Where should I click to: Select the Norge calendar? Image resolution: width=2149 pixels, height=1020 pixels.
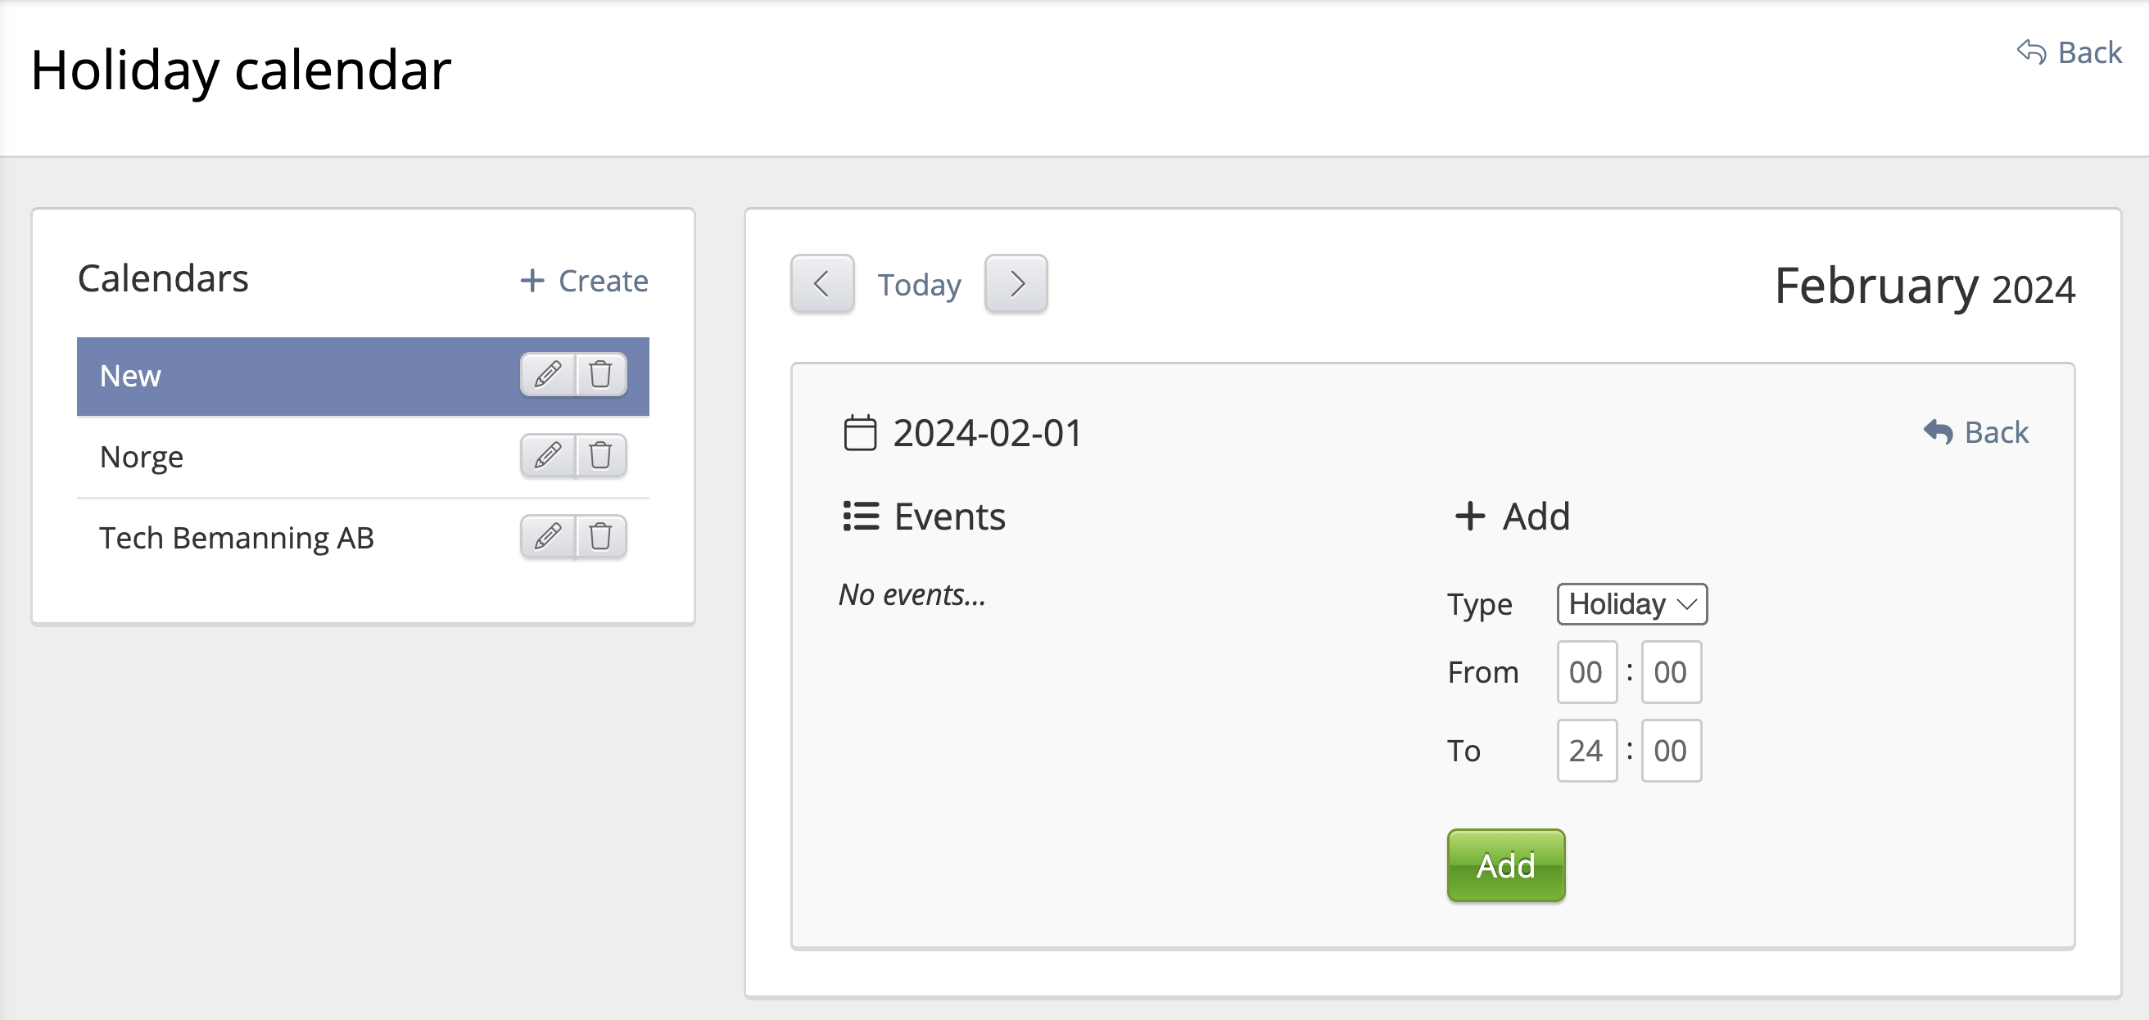tap(292, 457)
